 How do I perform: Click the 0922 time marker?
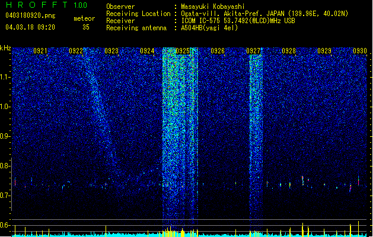76,51
